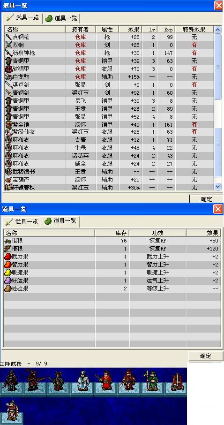Select the 湛卢剑 sword icon
The height and width of the screenshot is (425, 224).
[8, 85]
